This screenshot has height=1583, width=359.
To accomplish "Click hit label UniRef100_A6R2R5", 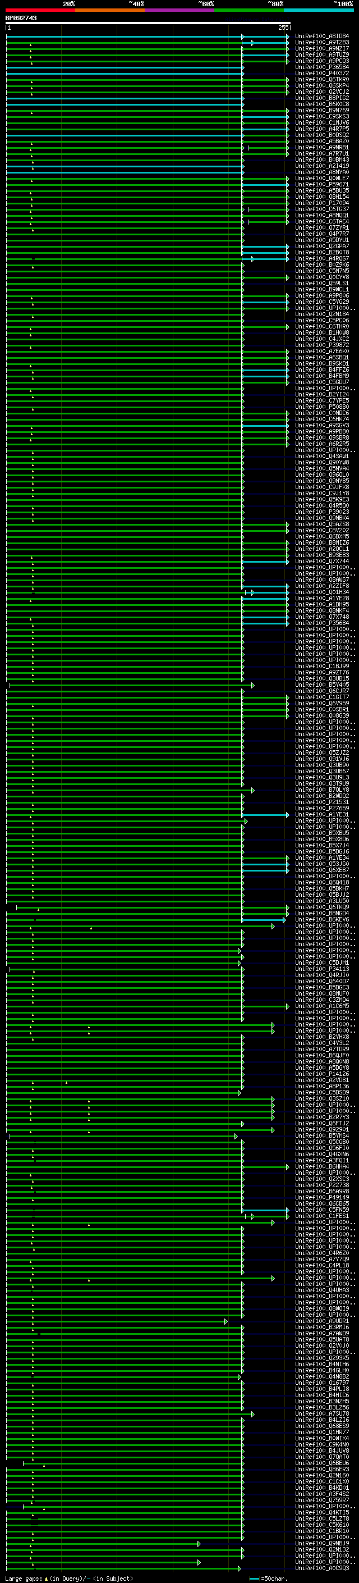I will click(322, 444).
